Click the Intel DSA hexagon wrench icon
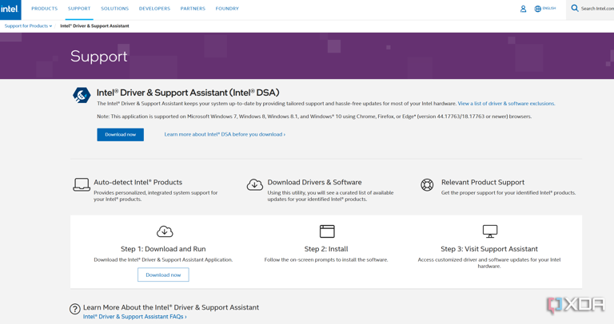The height and width of the screenshot is (324, 614). [82, 95]
